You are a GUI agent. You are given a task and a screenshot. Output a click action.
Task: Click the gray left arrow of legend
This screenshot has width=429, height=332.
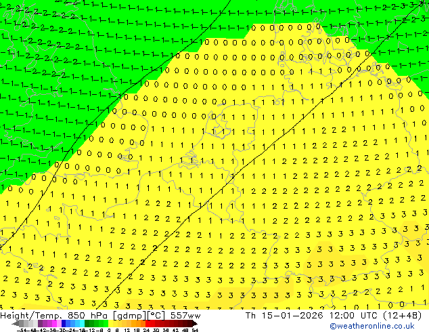pos(16,324)
